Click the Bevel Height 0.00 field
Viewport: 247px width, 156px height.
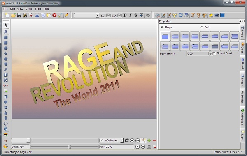tap(198, 54)
